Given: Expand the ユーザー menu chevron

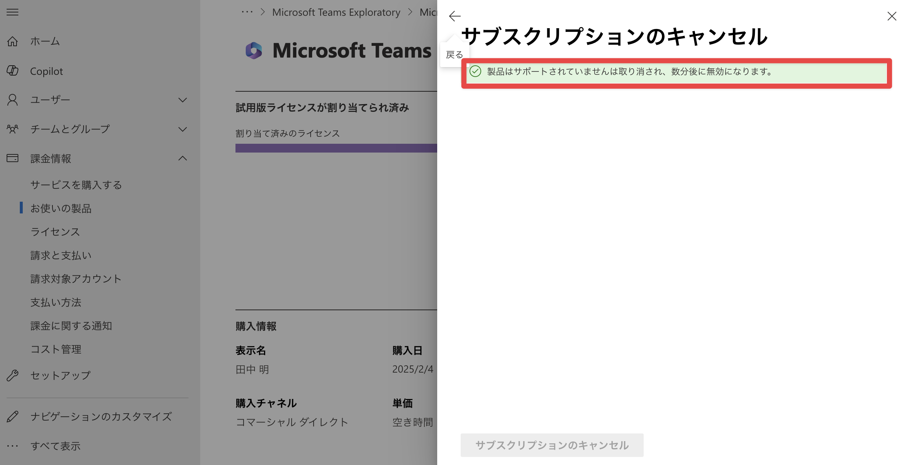Looking at the screenshot, I should pyautogui.click(x=183, y=100).
